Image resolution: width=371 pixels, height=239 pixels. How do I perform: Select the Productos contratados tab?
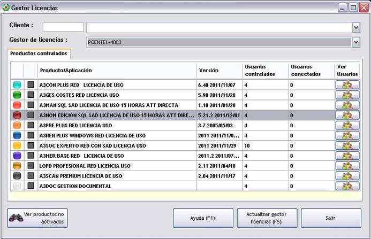tap(37, 54)
